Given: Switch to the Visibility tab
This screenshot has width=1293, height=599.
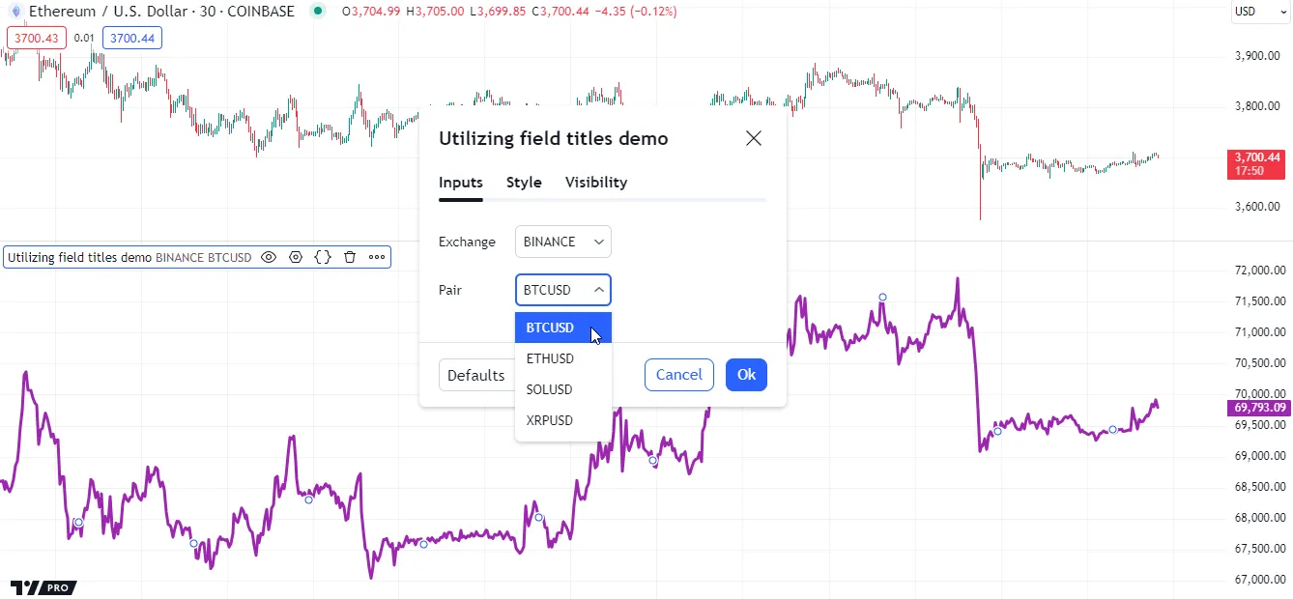Looking at the screenshot, I should point(596,183).
